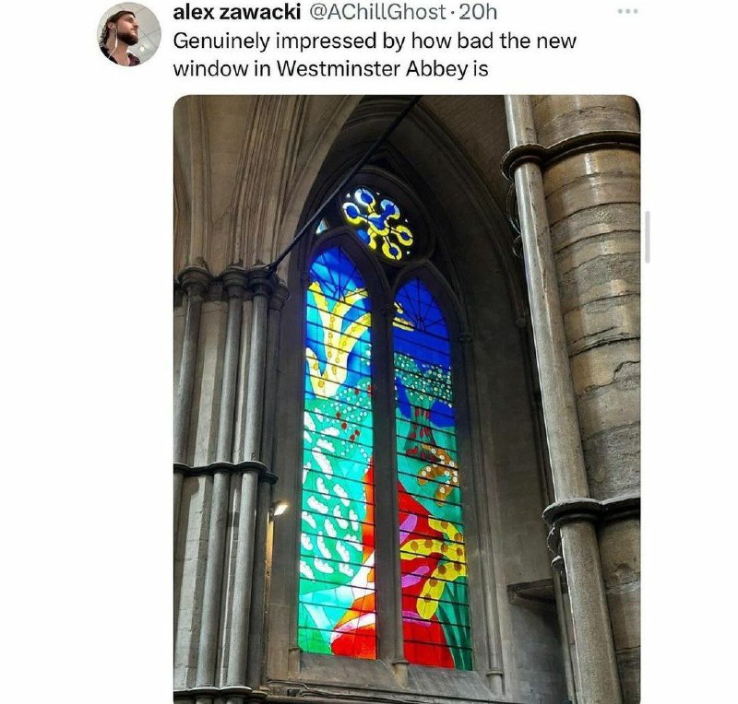Click the circular rosette glass at window top
Viewport: 738px width, 704px height.
[x=377, y=224]
